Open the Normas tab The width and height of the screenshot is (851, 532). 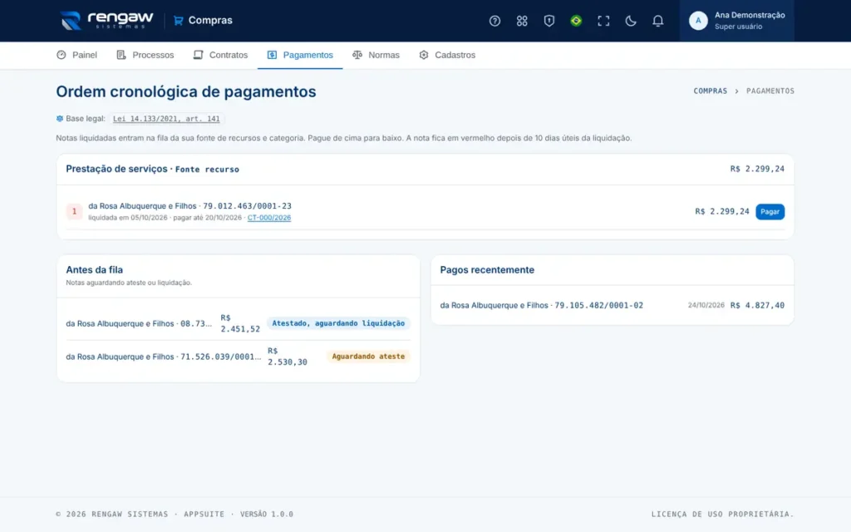(376, 55)
